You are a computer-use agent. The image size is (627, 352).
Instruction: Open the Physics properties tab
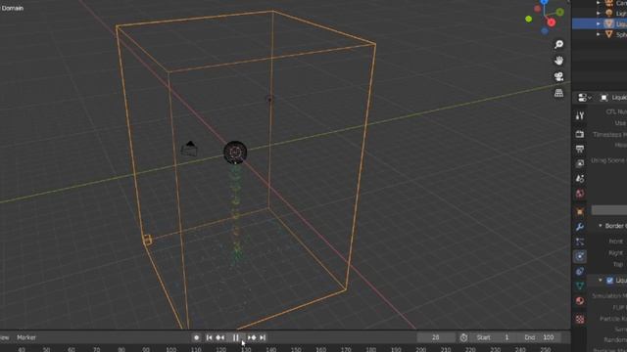click(x=580, y=256)
